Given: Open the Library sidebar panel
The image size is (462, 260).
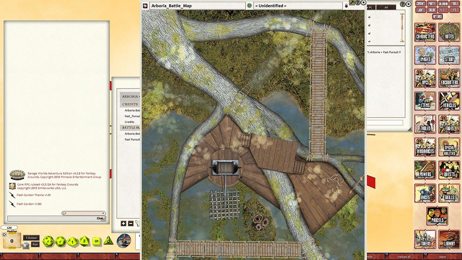Looking at the screenshot, I should pos(449,239).
